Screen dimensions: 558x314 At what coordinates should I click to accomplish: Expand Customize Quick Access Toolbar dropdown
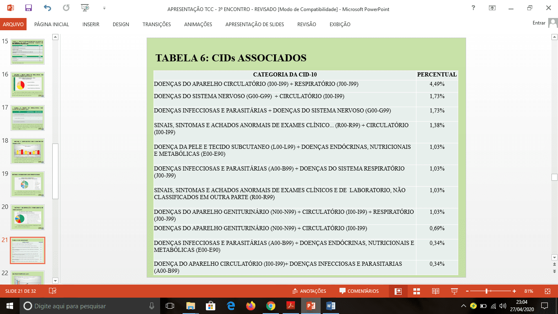104,8
